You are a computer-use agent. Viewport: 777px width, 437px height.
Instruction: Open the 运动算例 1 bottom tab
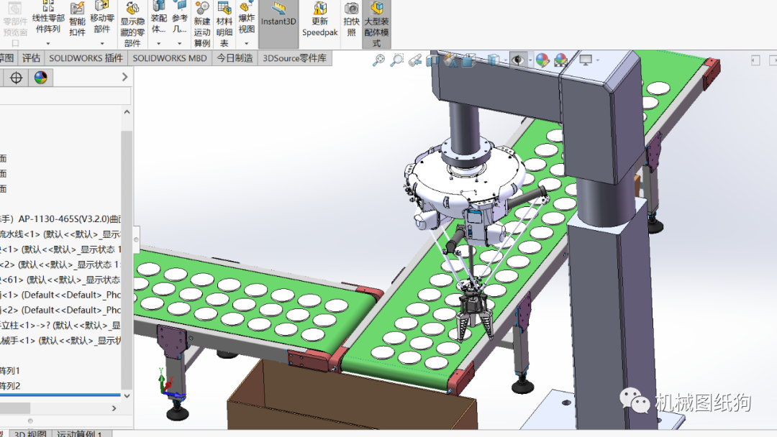pyautogui.click(x=79, y=433)
